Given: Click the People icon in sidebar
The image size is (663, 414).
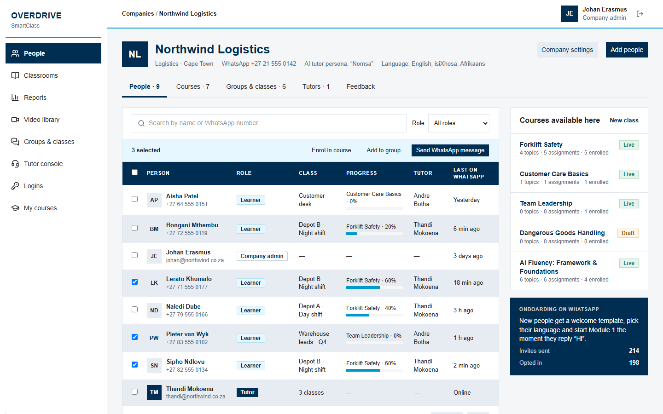Looking at the screenshot, I should [x=15, y=53].
